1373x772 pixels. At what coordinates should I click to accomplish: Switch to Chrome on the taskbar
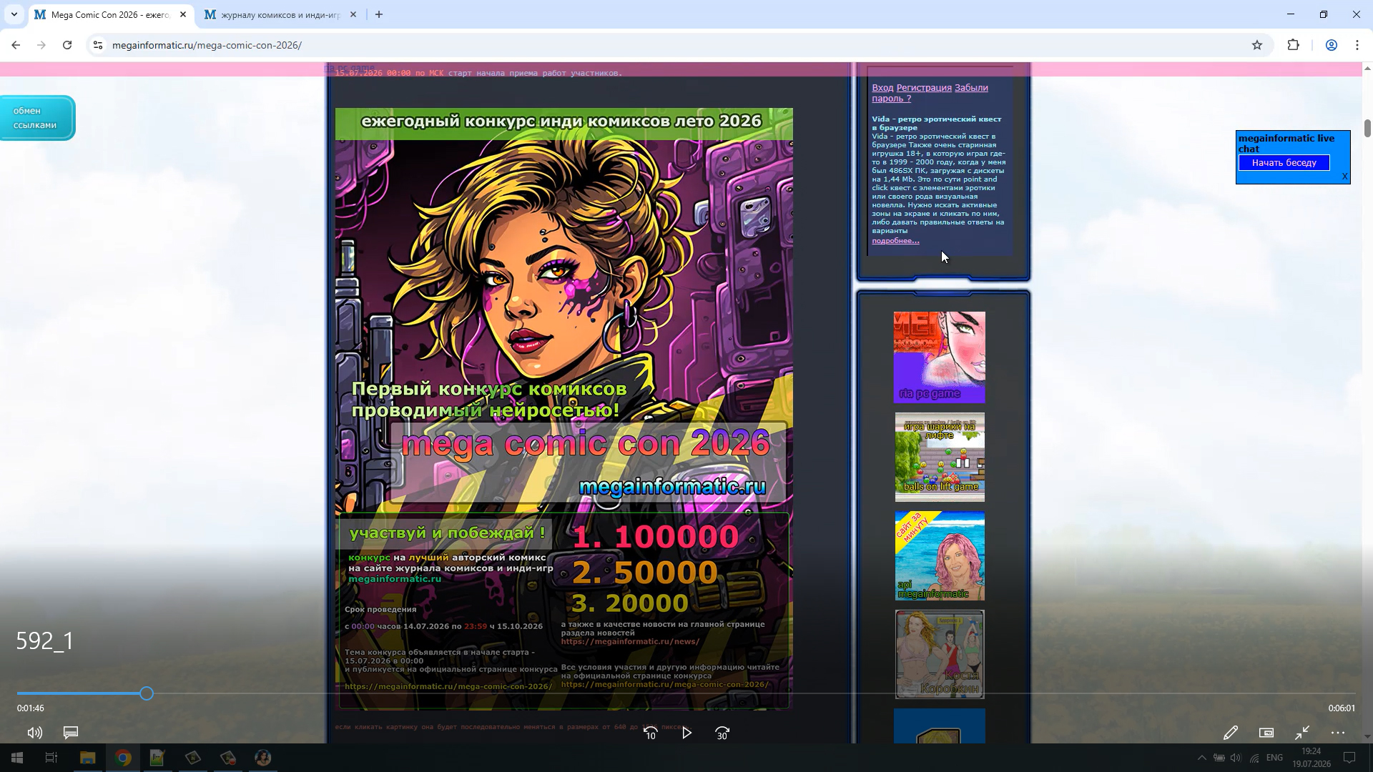(x=123, y=758)
